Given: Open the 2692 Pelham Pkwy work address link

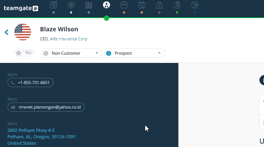Looking at the screenshot, I should (41, 137).
